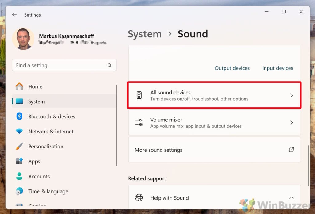
Task: Collapse the Help with Sound section
Action: coord(291,198)
